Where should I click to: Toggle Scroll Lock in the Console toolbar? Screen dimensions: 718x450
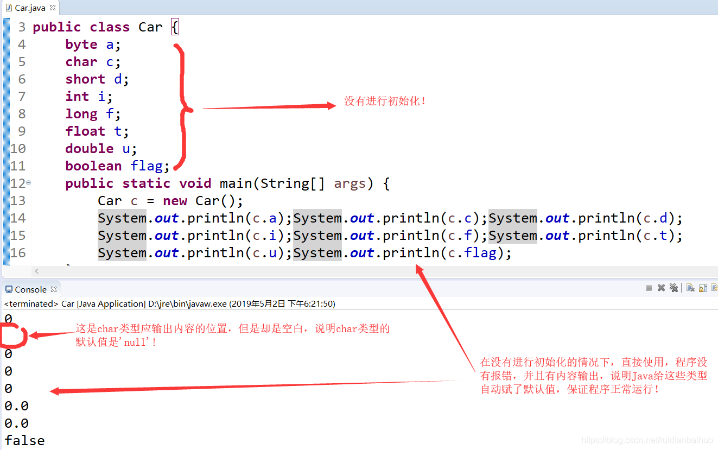[x=703, y=288]
